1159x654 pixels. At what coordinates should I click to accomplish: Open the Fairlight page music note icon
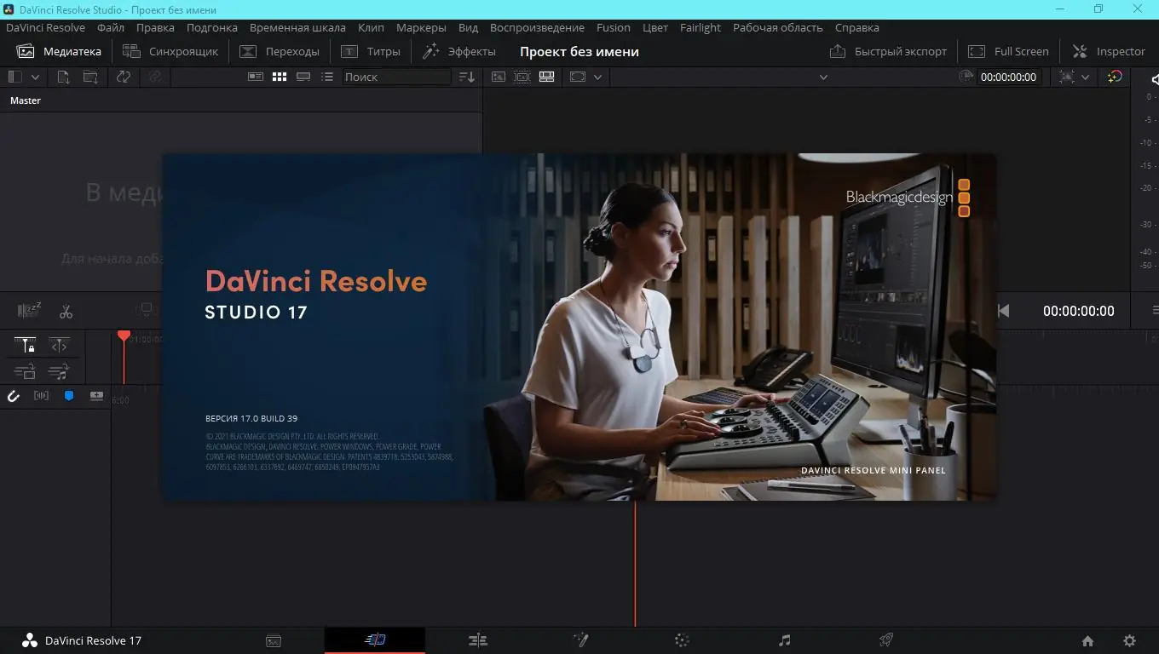pos(784,640)
